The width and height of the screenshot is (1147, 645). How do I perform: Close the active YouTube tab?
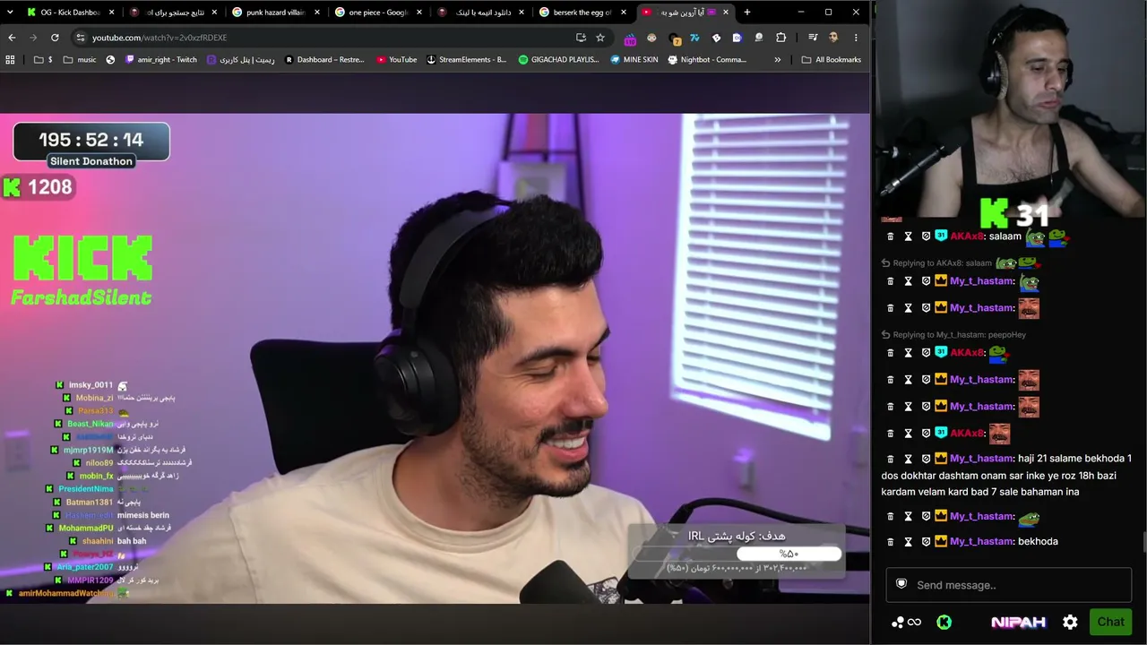pos(725,13)
